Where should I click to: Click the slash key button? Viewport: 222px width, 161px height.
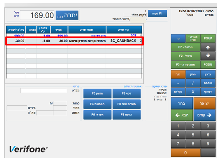[193, 83]
